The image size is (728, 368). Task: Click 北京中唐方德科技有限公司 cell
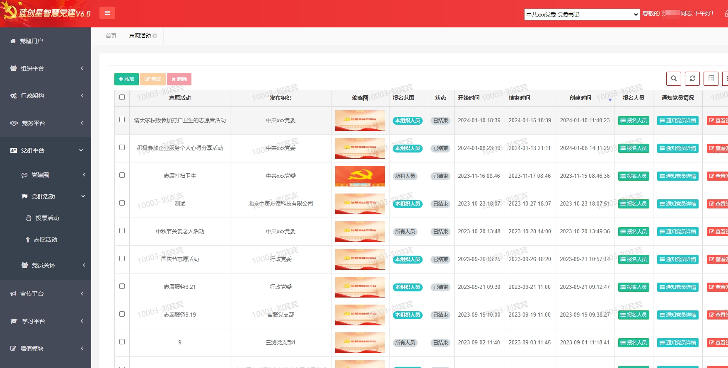pyautogui.click(x=281, y=203)
